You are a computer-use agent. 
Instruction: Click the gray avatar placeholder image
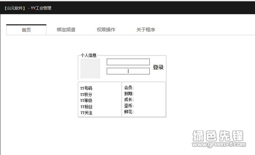90,69
